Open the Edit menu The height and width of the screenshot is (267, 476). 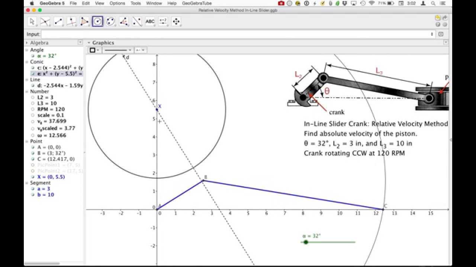[x=86, y=3]
